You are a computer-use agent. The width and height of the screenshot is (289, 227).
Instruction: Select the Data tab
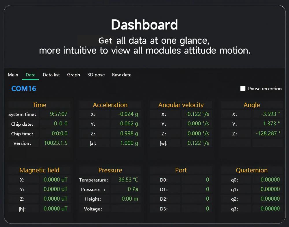30,75
